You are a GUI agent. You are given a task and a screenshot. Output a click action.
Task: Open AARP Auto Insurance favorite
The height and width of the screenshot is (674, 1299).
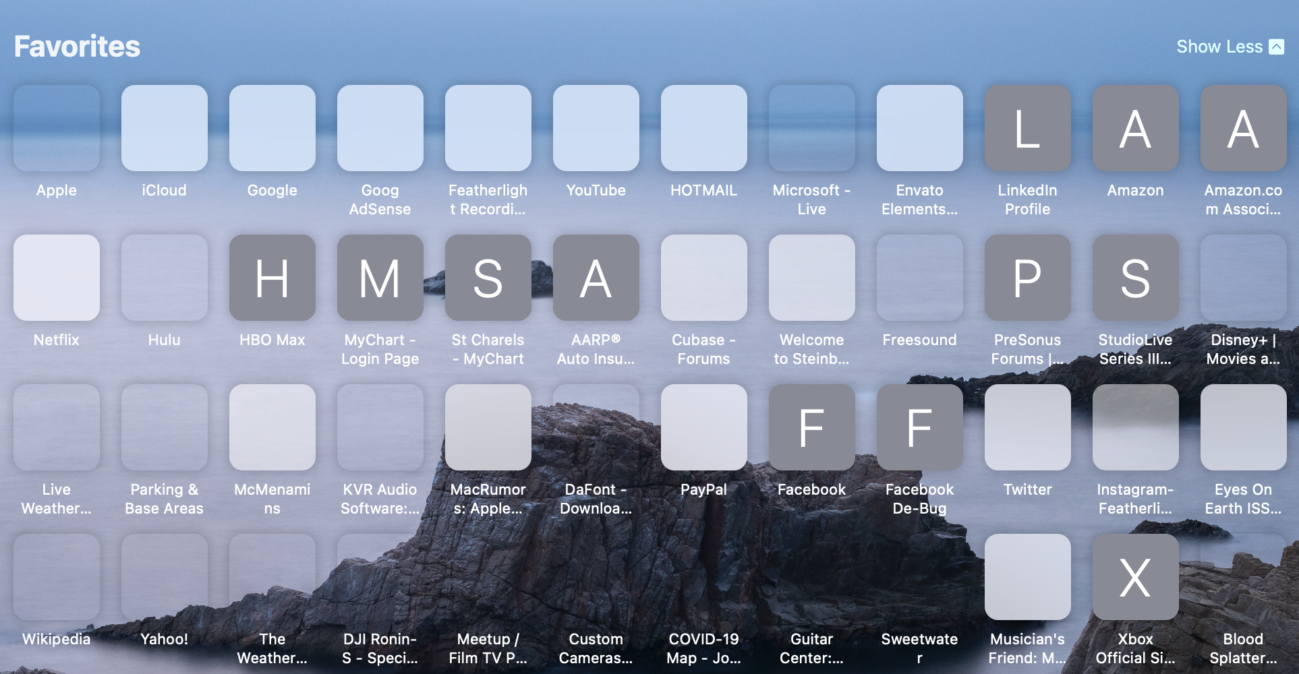coord(596,278)
